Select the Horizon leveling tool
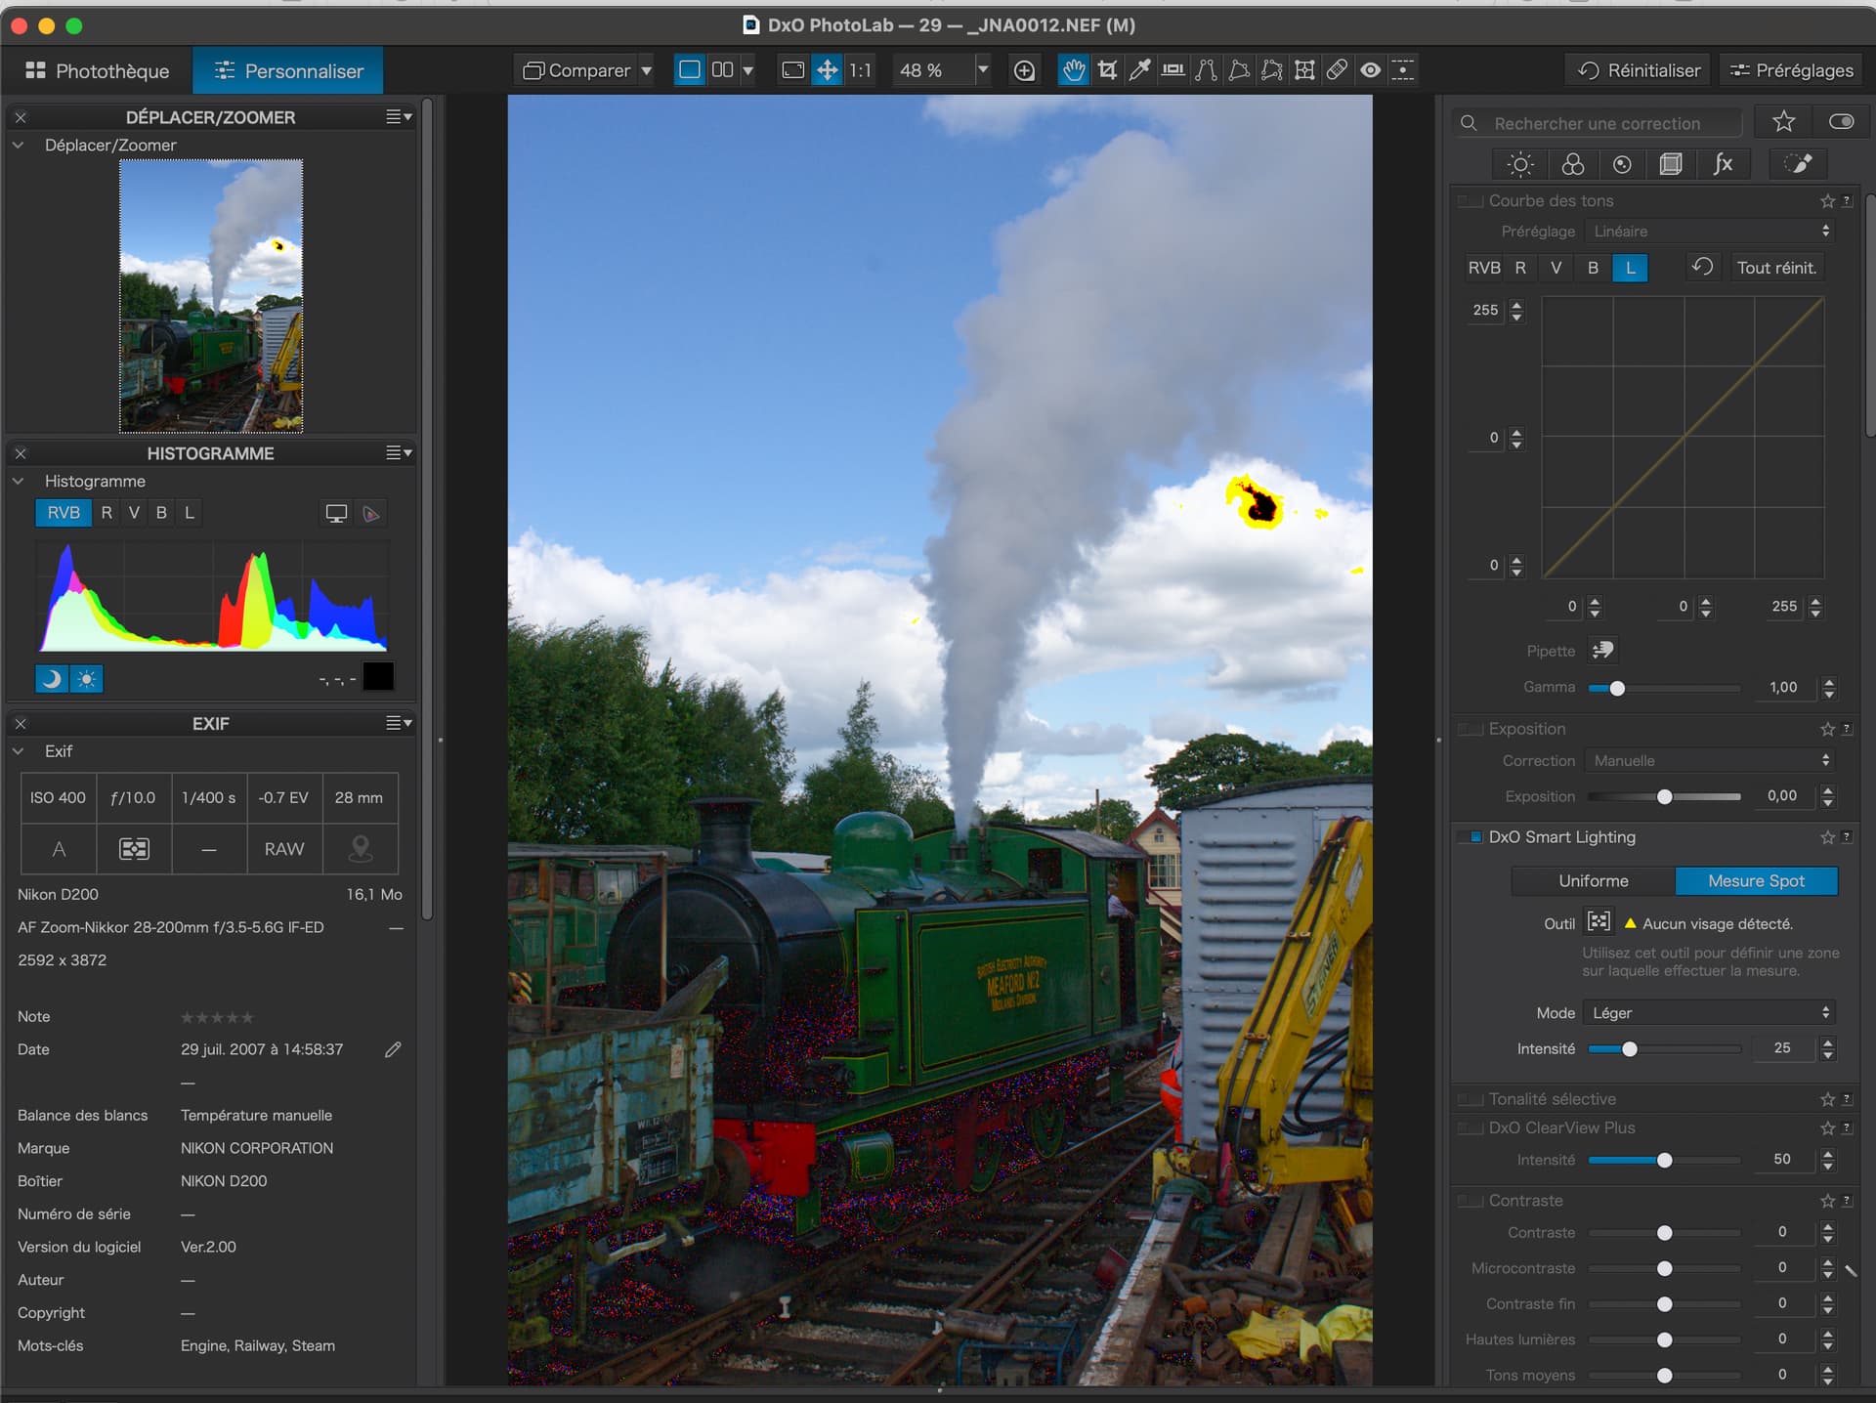The height and width of the screenshot is (1403, 1876). [x=1172, y=70]
